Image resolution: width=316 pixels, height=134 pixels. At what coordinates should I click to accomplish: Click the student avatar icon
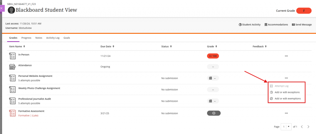click(11, 10)
